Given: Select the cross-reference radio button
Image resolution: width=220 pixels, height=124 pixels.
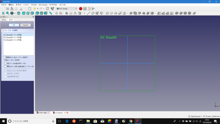Looking at the screenshot, I should pos(5,76).
